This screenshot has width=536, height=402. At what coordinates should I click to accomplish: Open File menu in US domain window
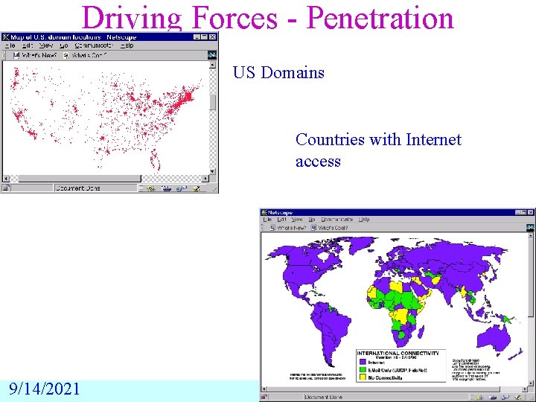point(10,45)
